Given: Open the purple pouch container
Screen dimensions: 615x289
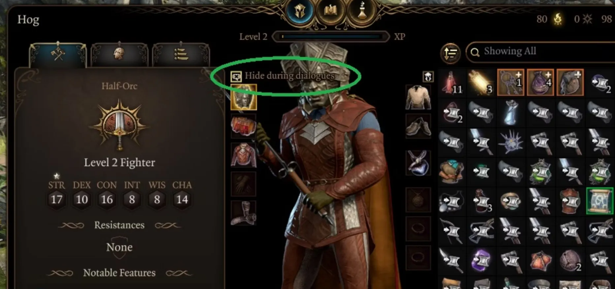Looking at the screenshot, I should 540,83.
